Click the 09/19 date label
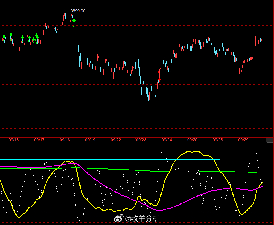274x225 pixels. coord(90,140)
